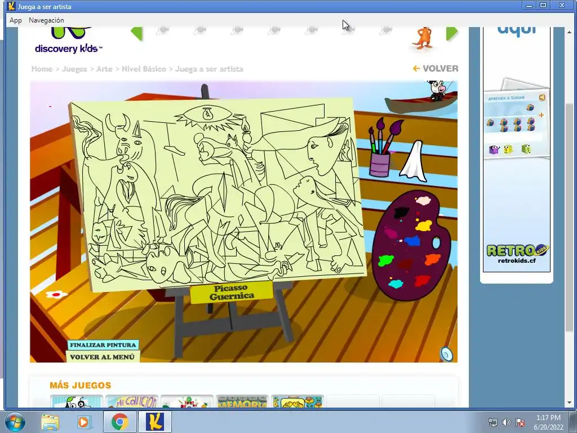Click the green right carousel arrow
577x433 pixels.
[x=451, y=33]
